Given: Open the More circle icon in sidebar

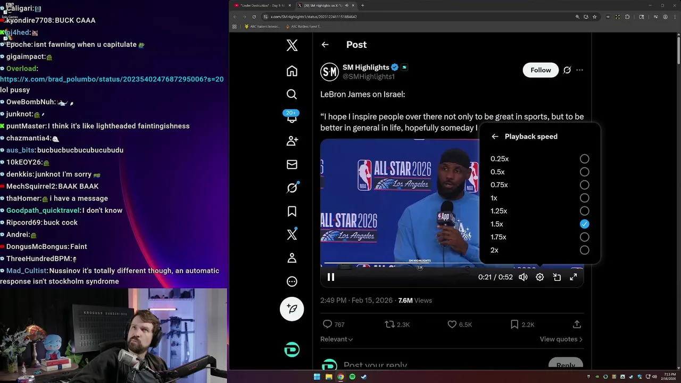Looking at the screenshot, I should (x=292, y=281).
